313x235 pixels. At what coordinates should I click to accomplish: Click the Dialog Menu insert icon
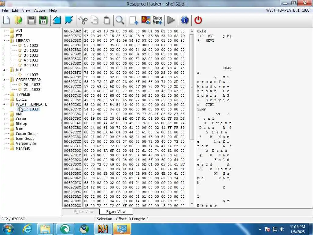[x=157, y=20]
